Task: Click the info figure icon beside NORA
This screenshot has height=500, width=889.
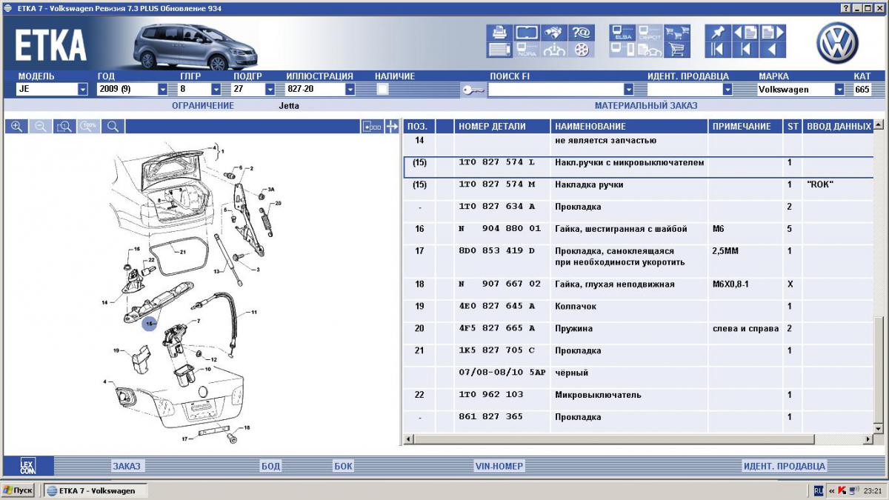Action: [553, 50]
